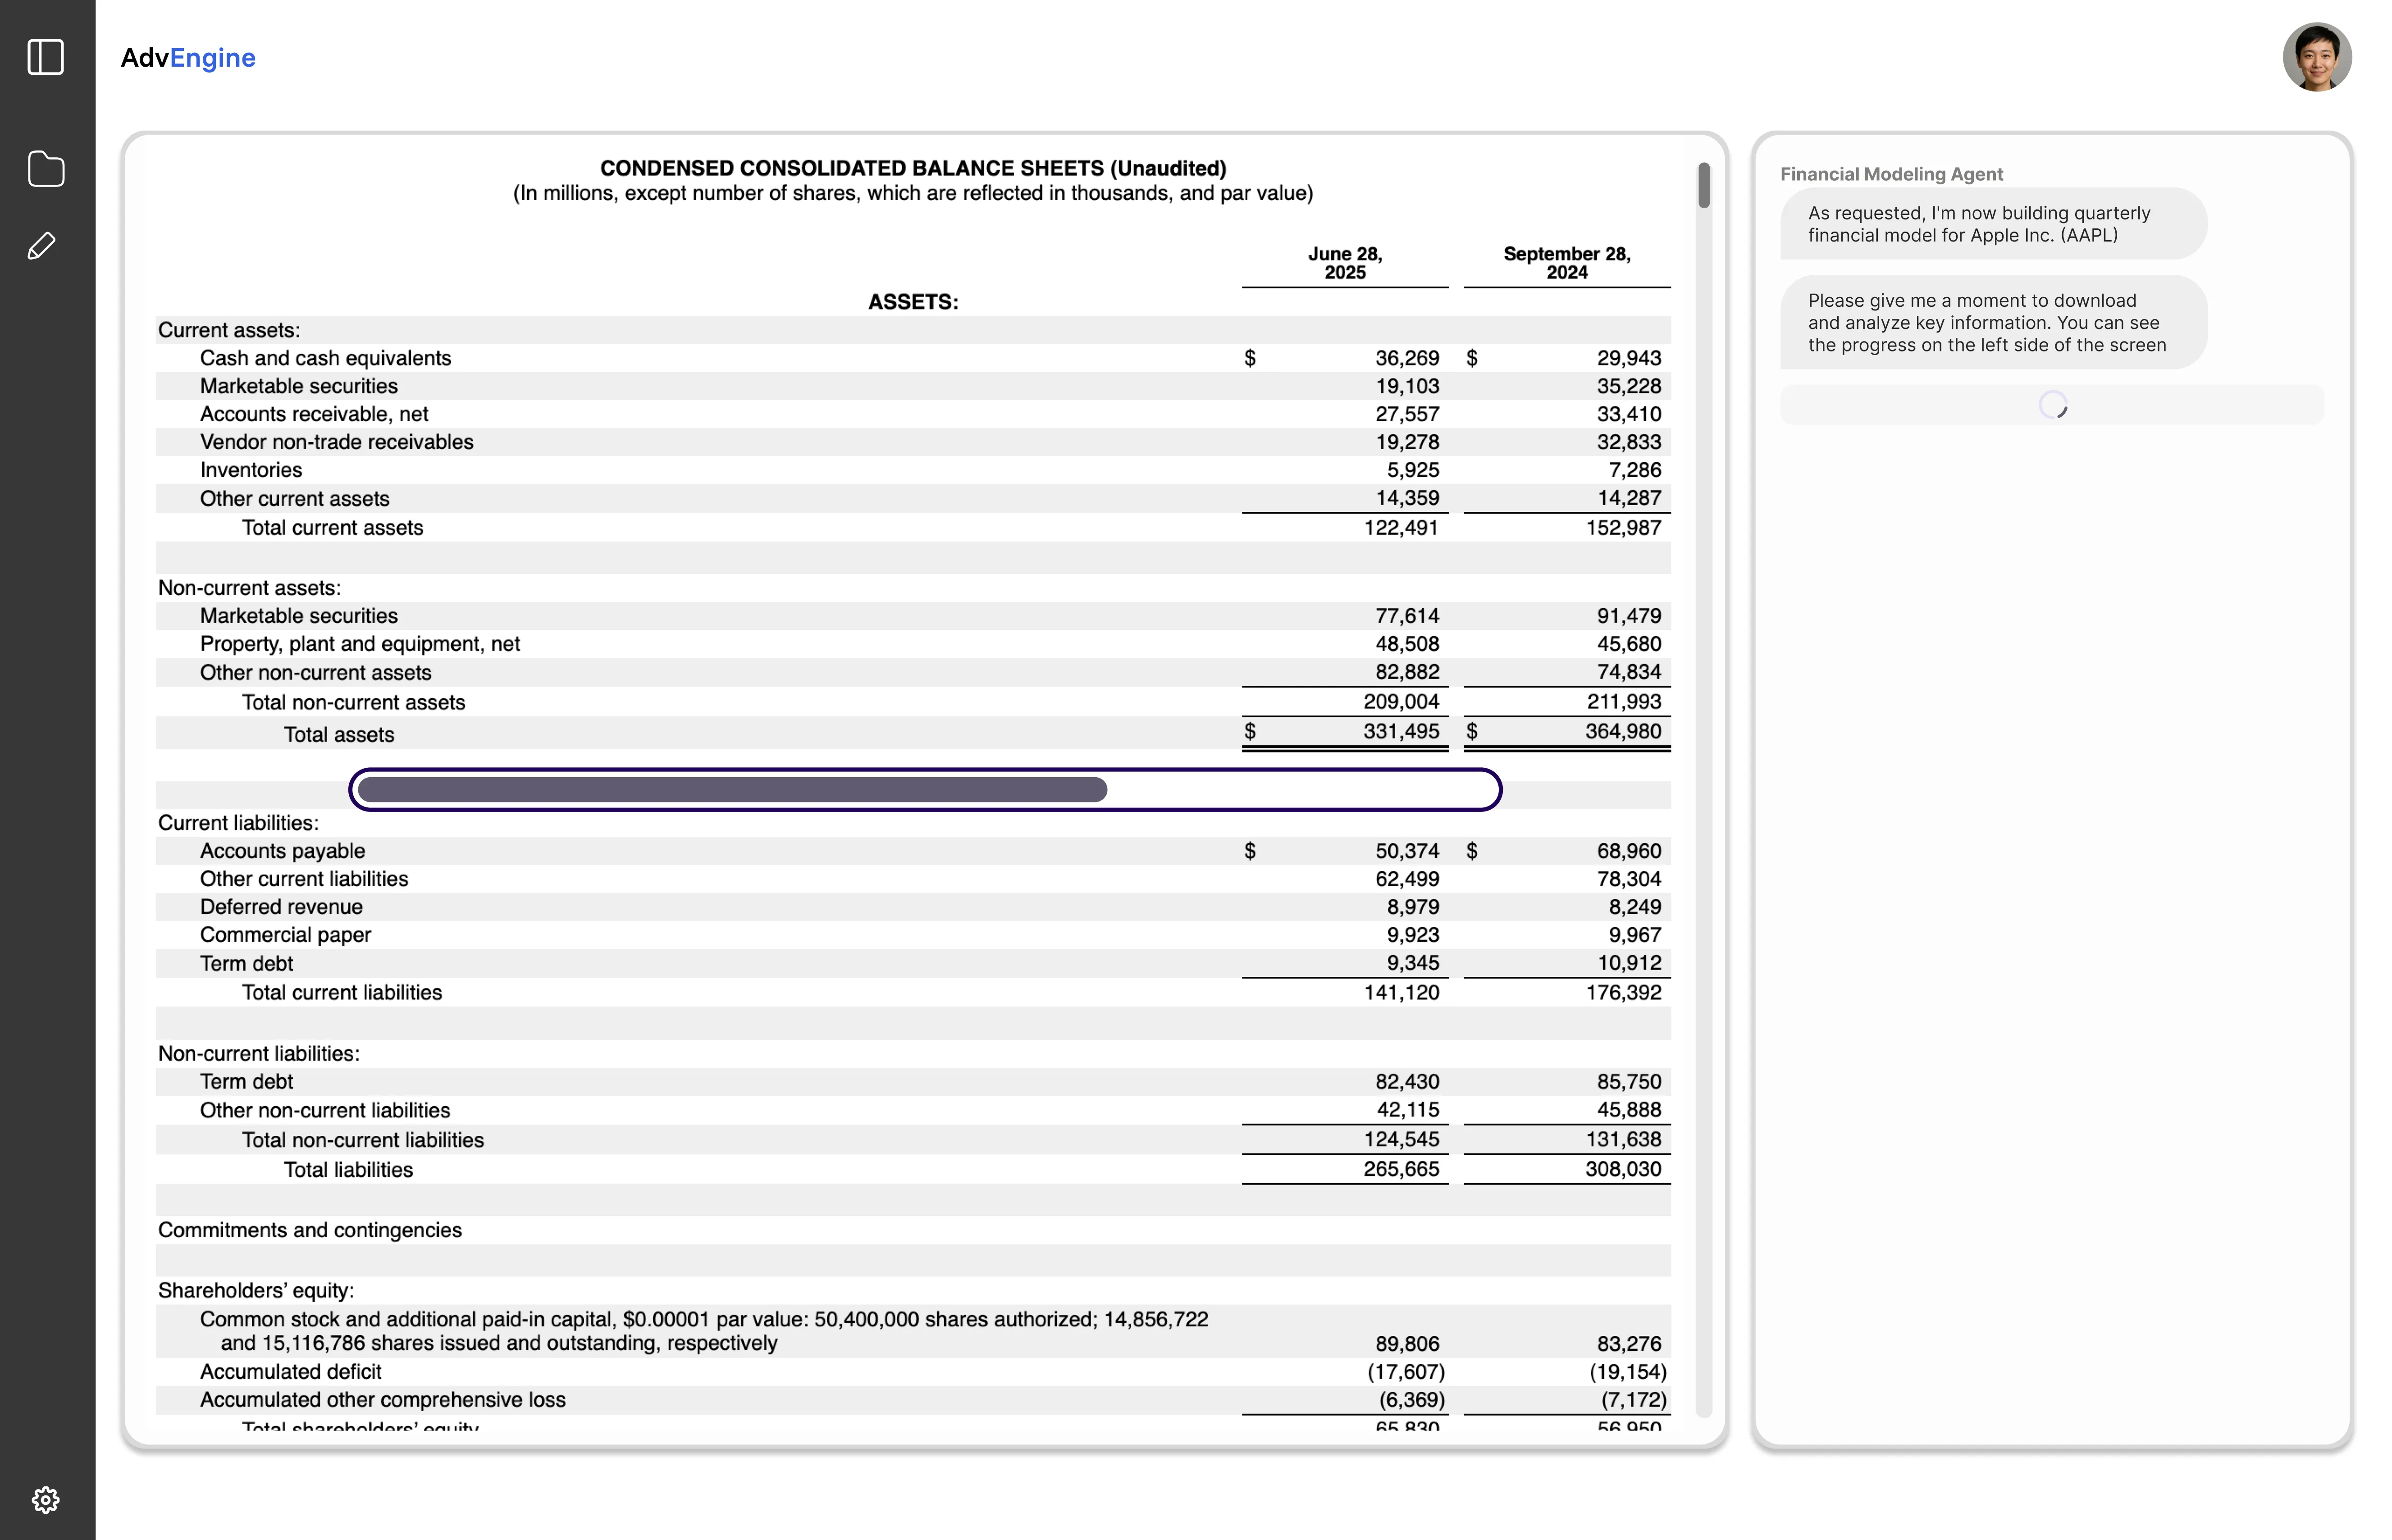Open the folder icon in sidebar

[46, 168]
